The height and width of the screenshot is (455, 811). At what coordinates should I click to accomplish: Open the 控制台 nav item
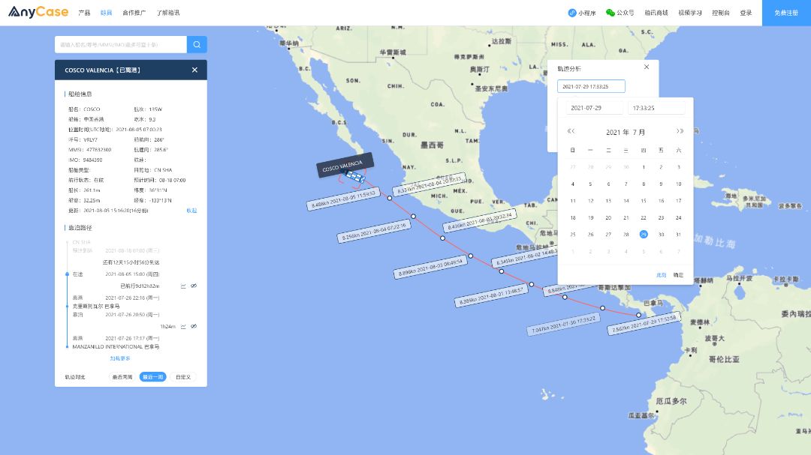pyautogui.click(x=720, y=13)
